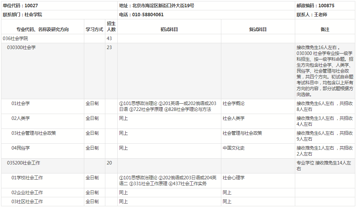
Task: Select the 02人类学 research direction
Action: click(21, 118)
